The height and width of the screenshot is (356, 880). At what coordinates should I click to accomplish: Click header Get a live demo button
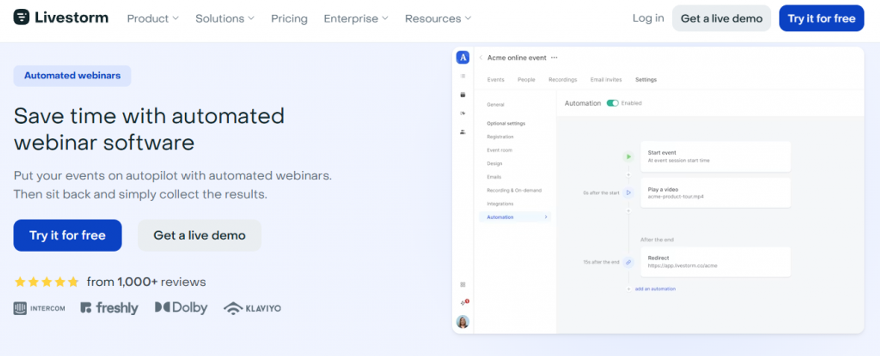click(x=721, y=18)
